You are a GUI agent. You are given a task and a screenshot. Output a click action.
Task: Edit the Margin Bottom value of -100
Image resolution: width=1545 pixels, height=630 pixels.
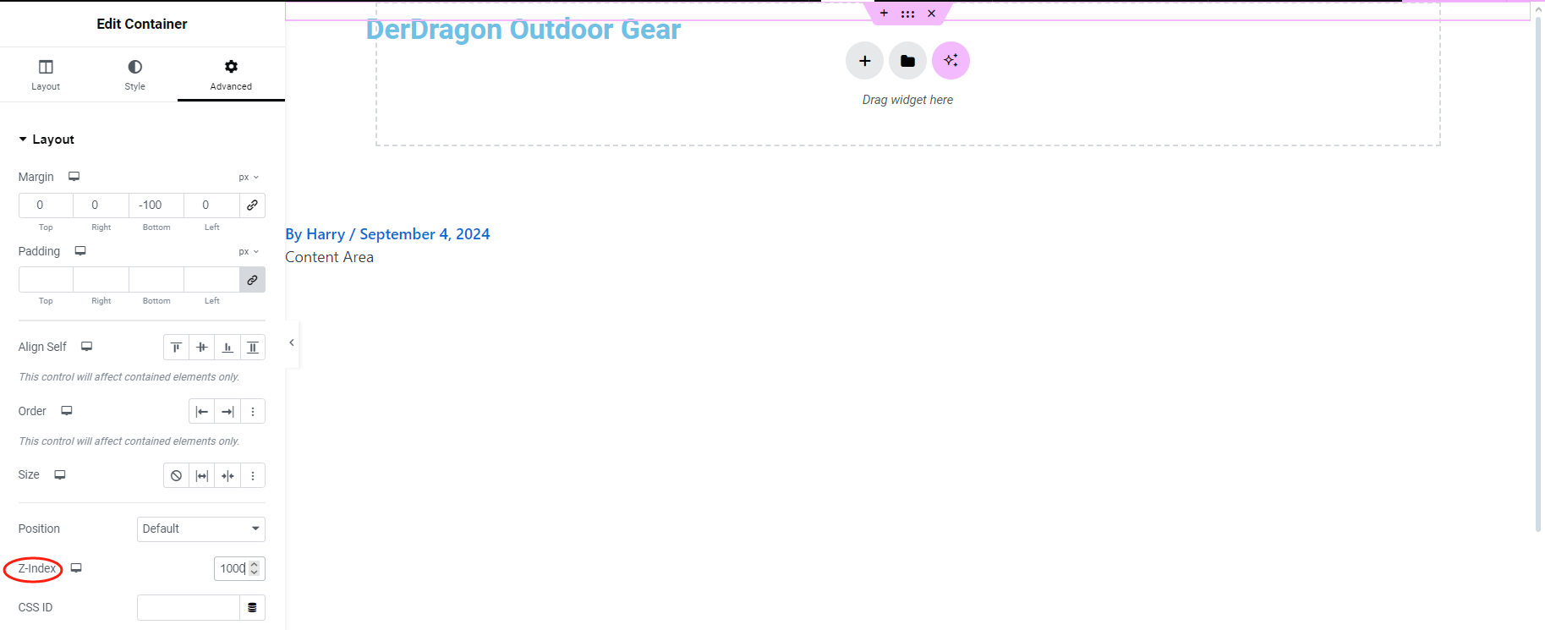tap(156, 205)
